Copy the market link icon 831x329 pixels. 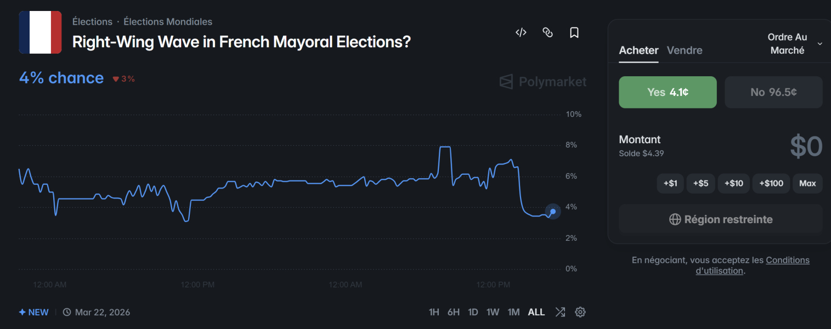pyautogui.click(x=547, y=32)
